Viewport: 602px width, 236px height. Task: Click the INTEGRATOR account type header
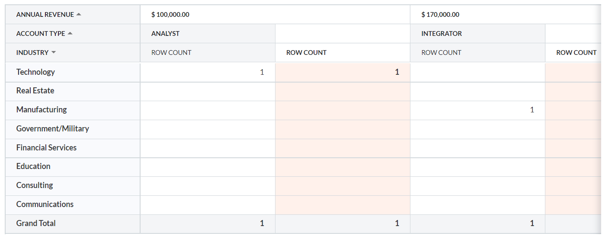click(442, 33)
